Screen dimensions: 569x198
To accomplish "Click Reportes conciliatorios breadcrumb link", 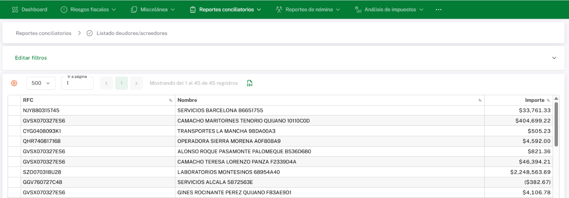I will [x=44, y=33].
